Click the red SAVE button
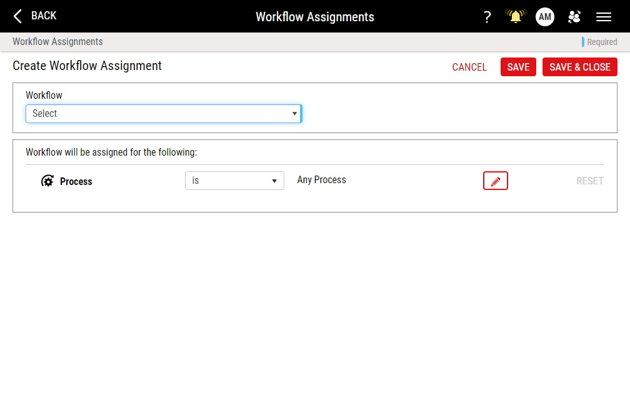This screenshot has width=630, height=405. point(518,67)
